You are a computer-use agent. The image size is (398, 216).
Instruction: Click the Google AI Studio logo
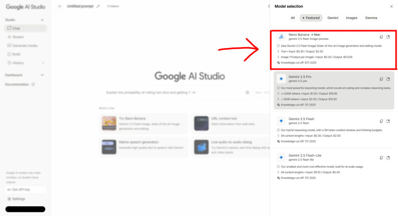click(x=25, y=7)
